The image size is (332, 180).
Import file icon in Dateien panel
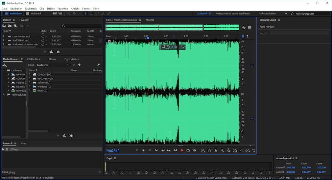[x=10, y=26]
